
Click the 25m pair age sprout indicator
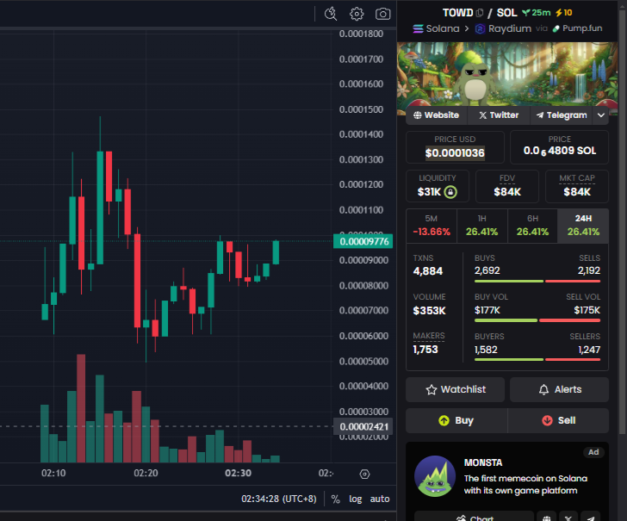click(x=537, y=13)
